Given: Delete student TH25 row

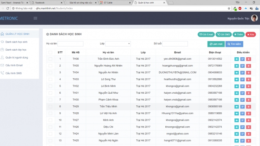Looking at the screenshot, I should tap(248, 141).
